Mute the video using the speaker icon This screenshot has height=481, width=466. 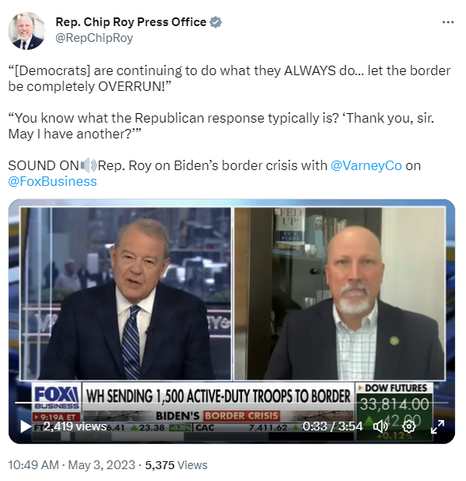click(x=380, y=426)
